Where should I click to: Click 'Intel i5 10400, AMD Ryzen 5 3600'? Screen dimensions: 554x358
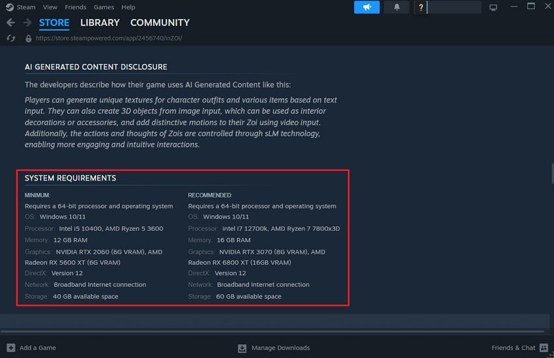[111, 229]
